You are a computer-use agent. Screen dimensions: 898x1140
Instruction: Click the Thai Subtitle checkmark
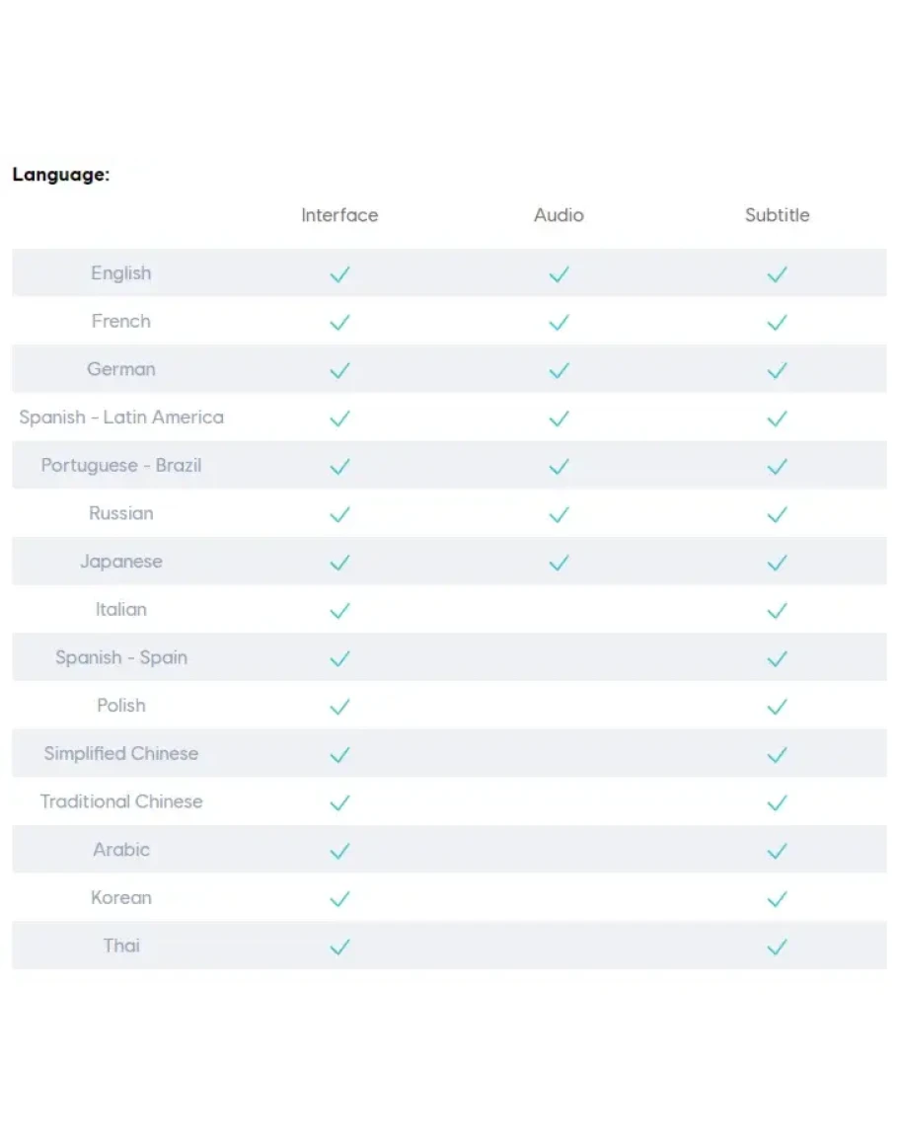pos(777,947)
